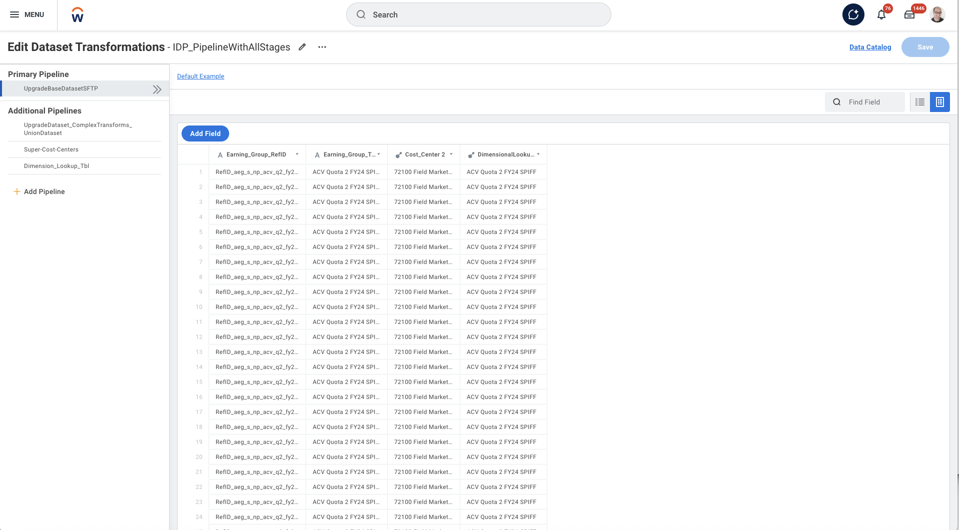This screenshot has width=959, height=530.
Task: Click the Additional Pipelines heading
Action: point(45,110)
